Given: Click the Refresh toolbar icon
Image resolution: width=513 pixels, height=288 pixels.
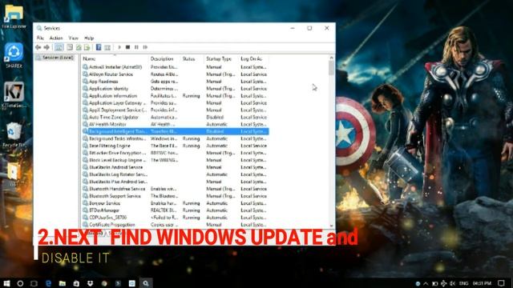Looking at the screenshot, I should tap(79, 47).
